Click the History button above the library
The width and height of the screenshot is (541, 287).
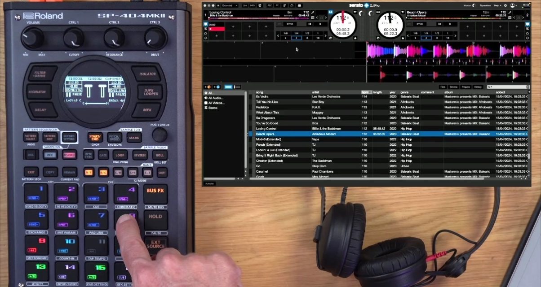tap(478, 86)
